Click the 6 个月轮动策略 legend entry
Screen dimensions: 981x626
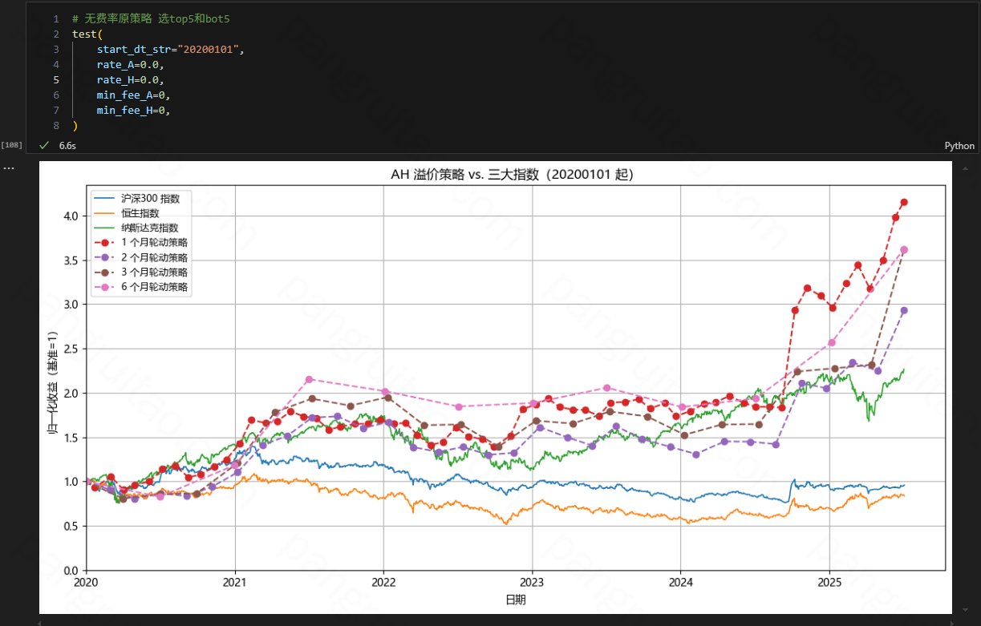click(x=140, y=287)
